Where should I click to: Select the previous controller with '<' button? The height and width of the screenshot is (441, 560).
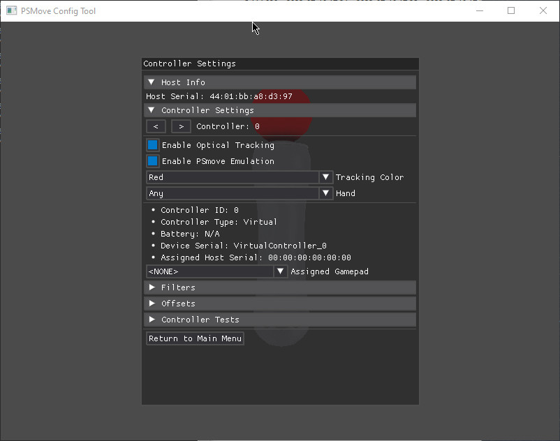(x=156, y=126)
